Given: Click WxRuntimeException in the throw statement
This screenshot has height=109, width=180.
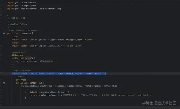Looking at the screenshot, I should click(51, 95).
